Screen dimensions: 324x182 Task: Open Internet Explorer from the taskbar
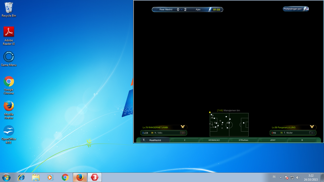[x=21, y=177]
